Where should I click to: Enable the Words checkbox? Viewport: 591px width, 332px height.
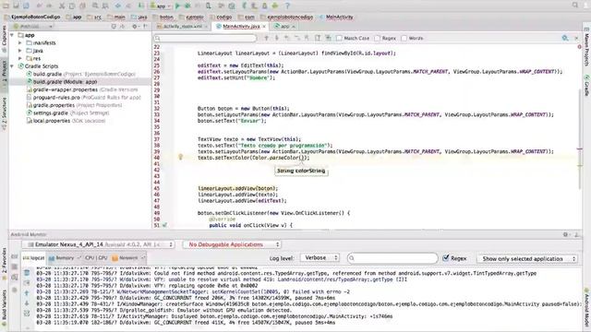(404, 38)
